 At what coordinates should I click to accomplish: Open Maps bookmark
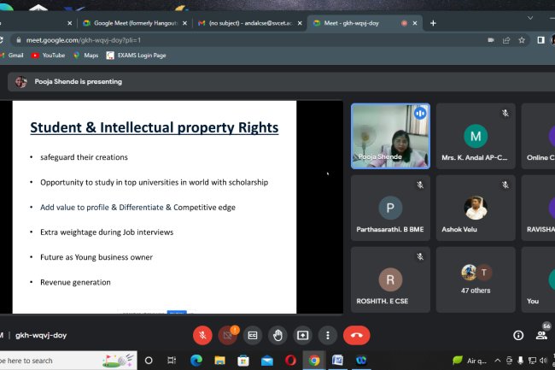(85, 56)
